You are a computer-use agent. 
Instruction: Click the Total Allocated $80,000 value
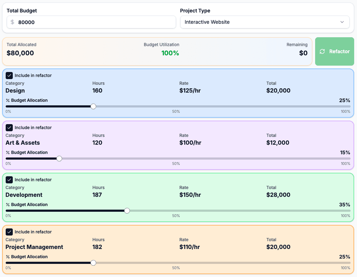coord(19,53)
